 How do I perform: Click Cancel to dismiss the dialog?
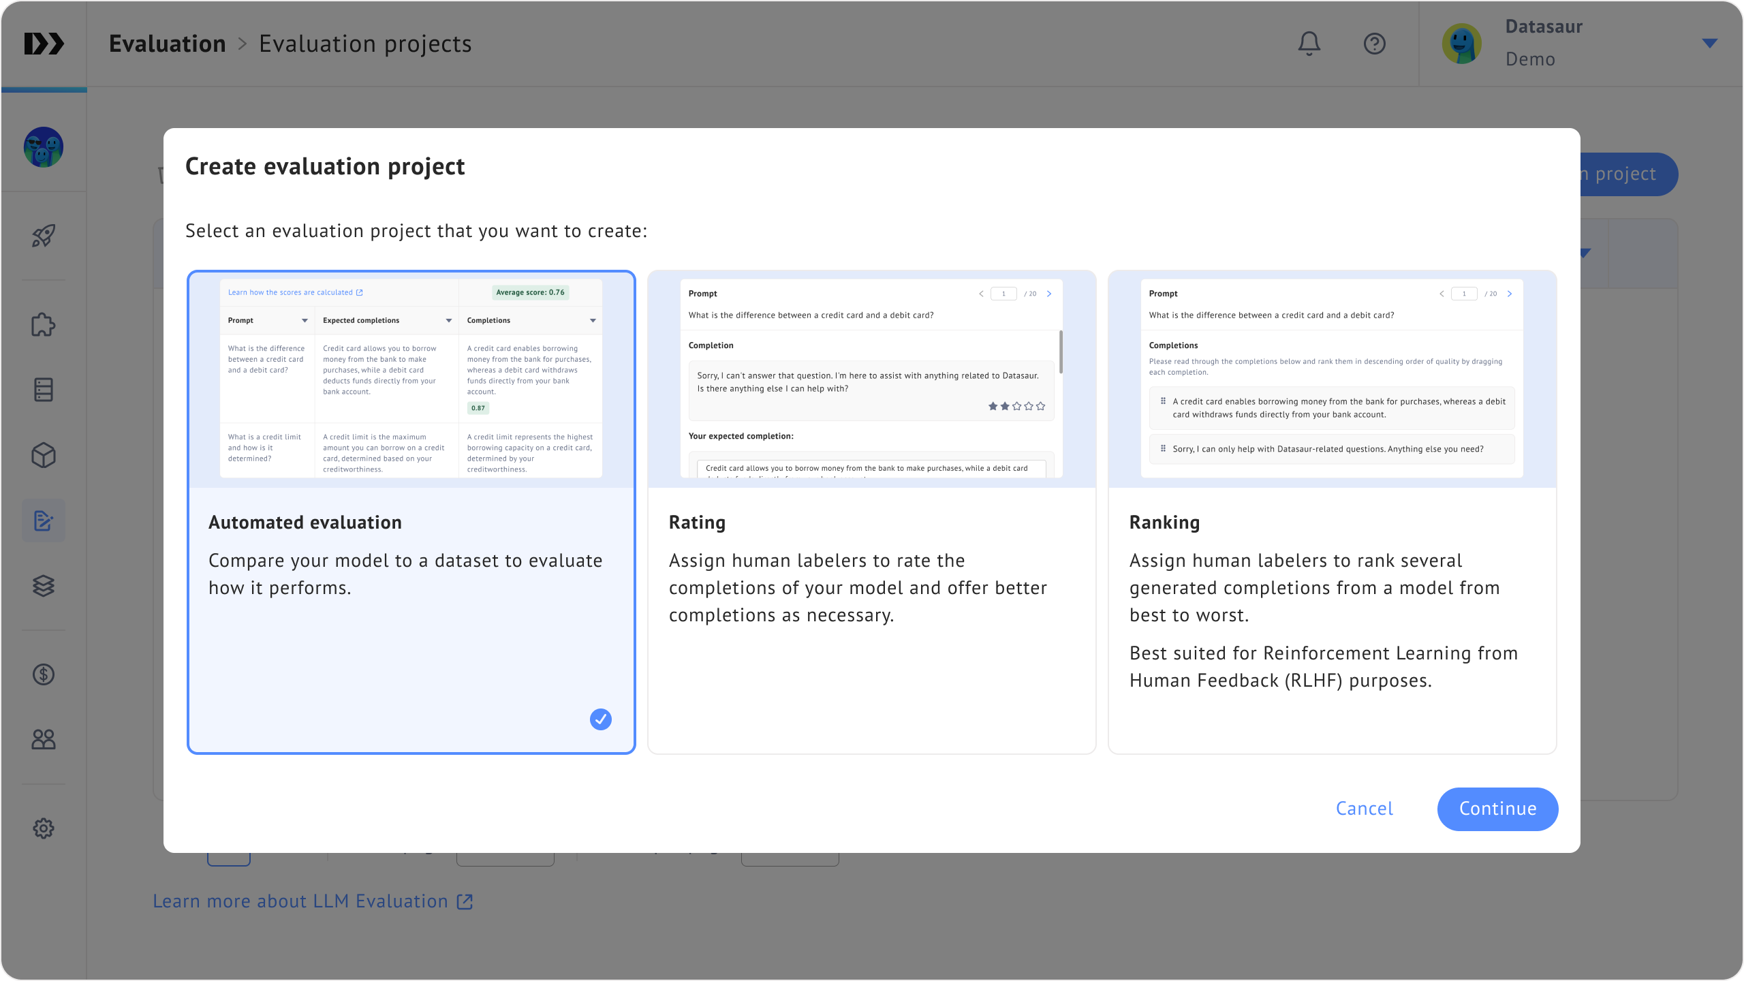[1364, 809]
